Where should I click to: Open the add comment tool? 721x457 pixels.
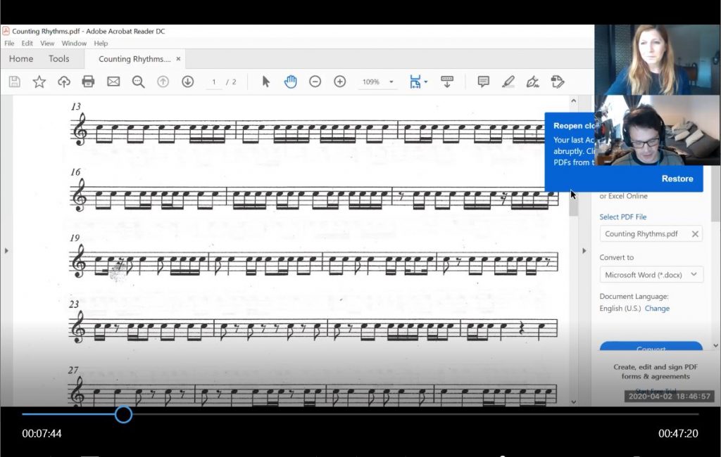coord(483,82)
